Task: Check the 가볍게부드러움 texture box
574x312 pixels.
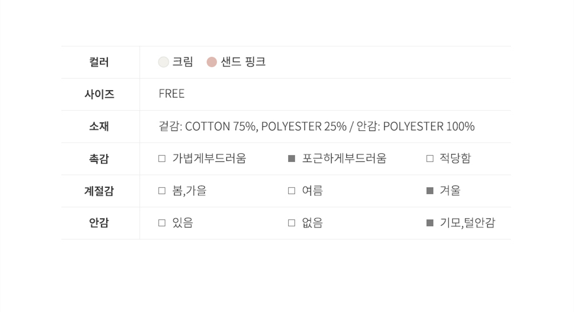Action: [x=162, y=159]
